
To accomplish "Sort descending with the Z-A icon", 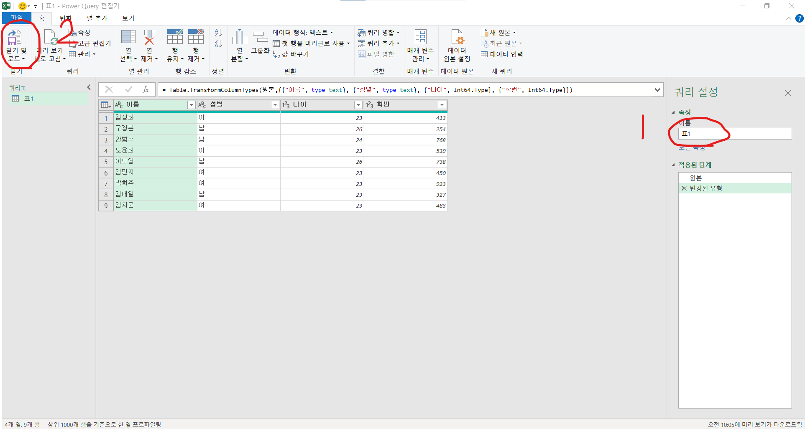I will [218, 43].
